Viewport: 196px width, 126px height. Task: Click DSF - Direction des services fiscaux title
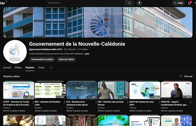coord(111,103)
